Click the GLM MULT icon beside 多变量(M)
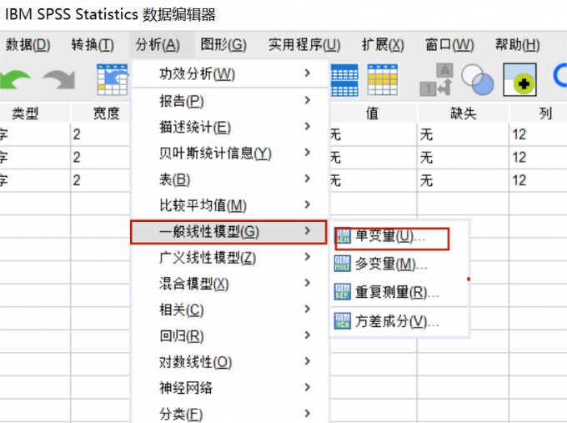Viewport: 567px width, 423px height. (x=342, y=264)
